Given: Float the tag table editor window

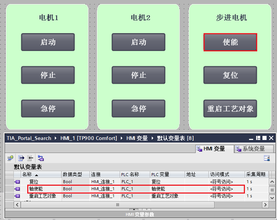Looking at the screenshot, I should (258, 138).
